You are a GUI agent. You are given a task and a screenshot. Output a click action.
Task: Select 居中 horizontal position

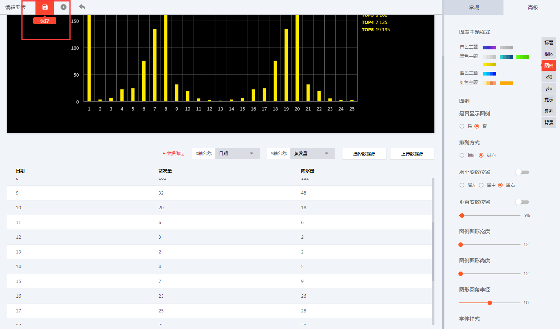pyautogui.click(x=481, y=185)
